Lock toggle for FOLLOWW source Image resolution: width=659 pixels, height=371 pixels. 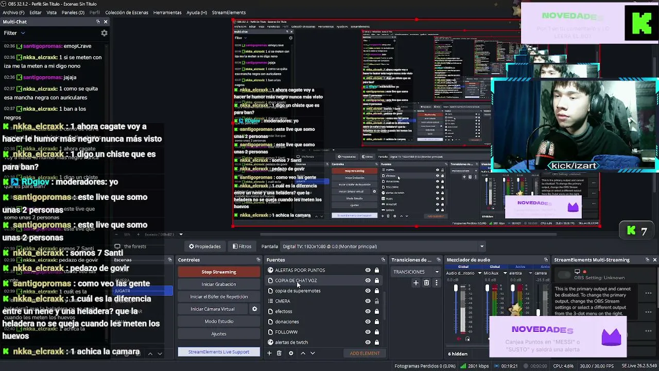point(377,332)
